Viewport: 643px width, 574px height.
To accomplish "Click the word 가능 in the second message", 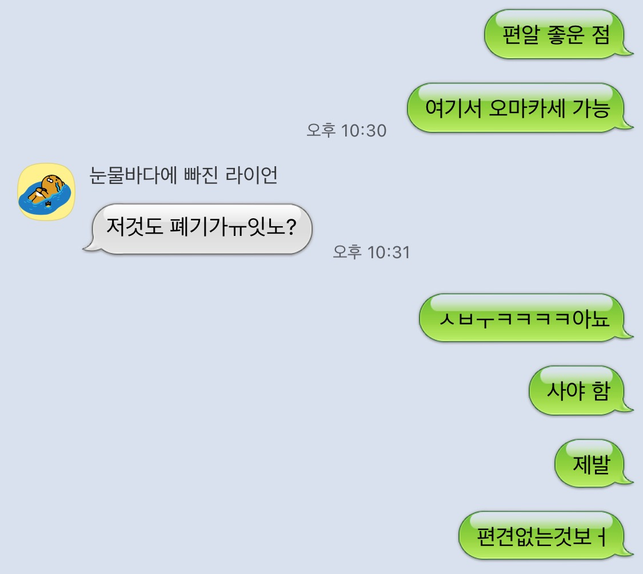I will point(591,109).
